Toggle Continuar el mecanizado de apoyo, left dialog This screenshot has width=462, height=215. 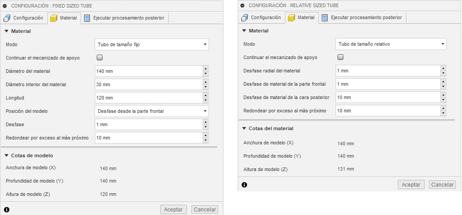pyautogui.click(x=100, y=58)
